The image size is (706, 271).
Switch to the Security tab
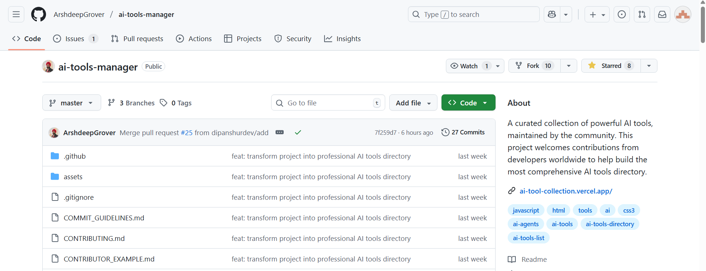coord(293,39)
